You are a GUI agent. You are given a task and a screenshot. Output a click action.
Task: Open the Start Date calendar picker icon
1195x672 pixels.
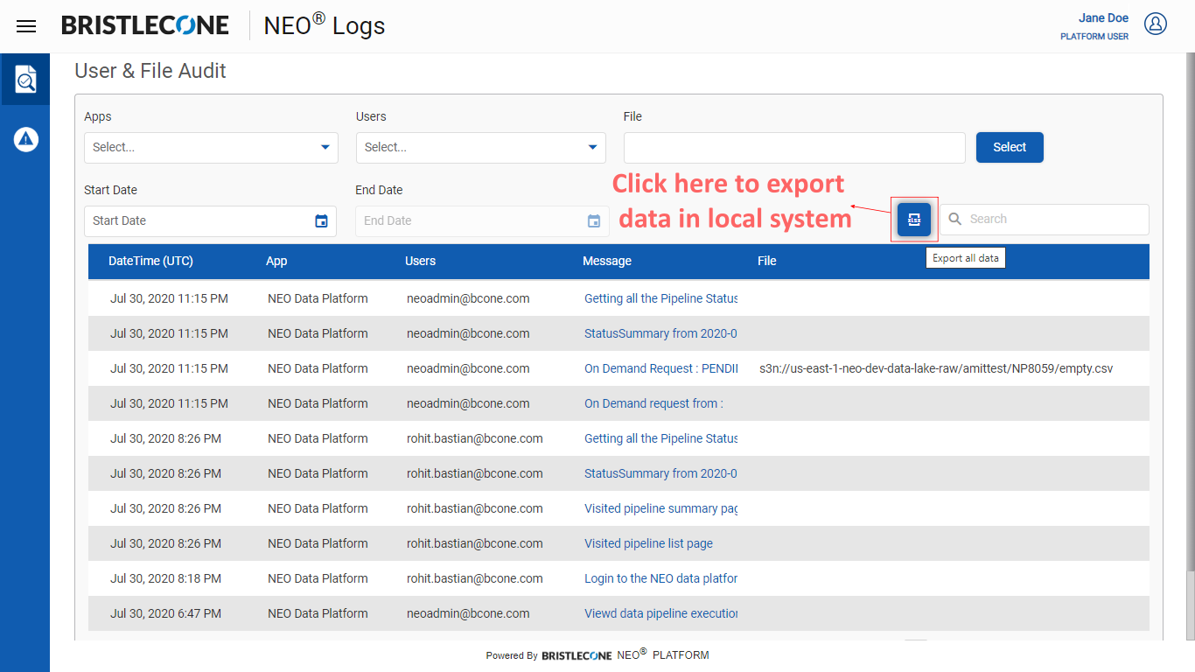(321, 221)
